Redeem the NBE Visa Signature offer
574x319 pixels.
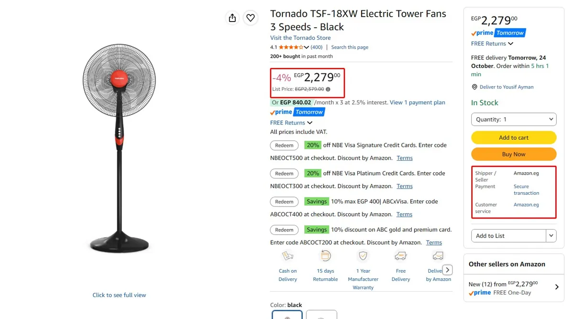tap(284, 145)
